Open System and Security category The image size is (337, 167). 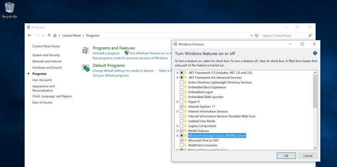pyautogui.click(x=46, y=55)
